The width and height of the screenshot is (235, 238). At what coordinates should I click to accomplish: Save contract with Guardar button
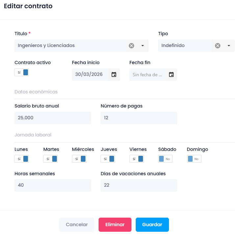click(x=152, y=225)
